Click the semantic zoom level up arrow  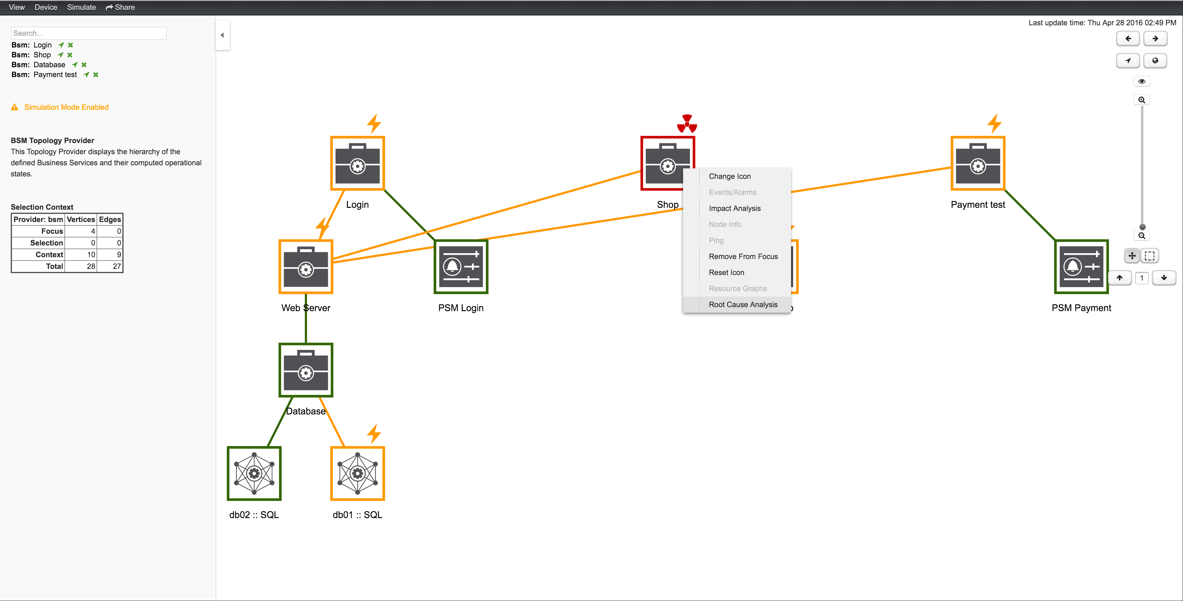point(1120,278)
